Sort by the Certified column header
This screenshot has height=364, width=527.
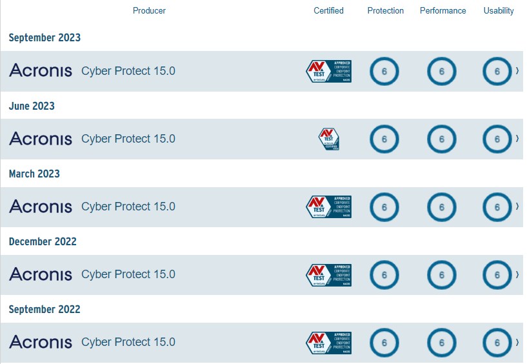tap(329, 11)
